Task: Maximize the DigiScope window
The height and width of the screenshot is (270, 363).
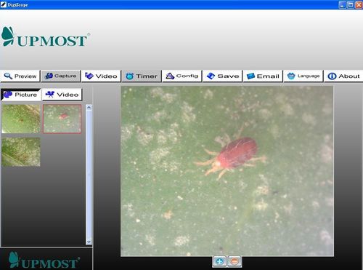Action: 351,4
